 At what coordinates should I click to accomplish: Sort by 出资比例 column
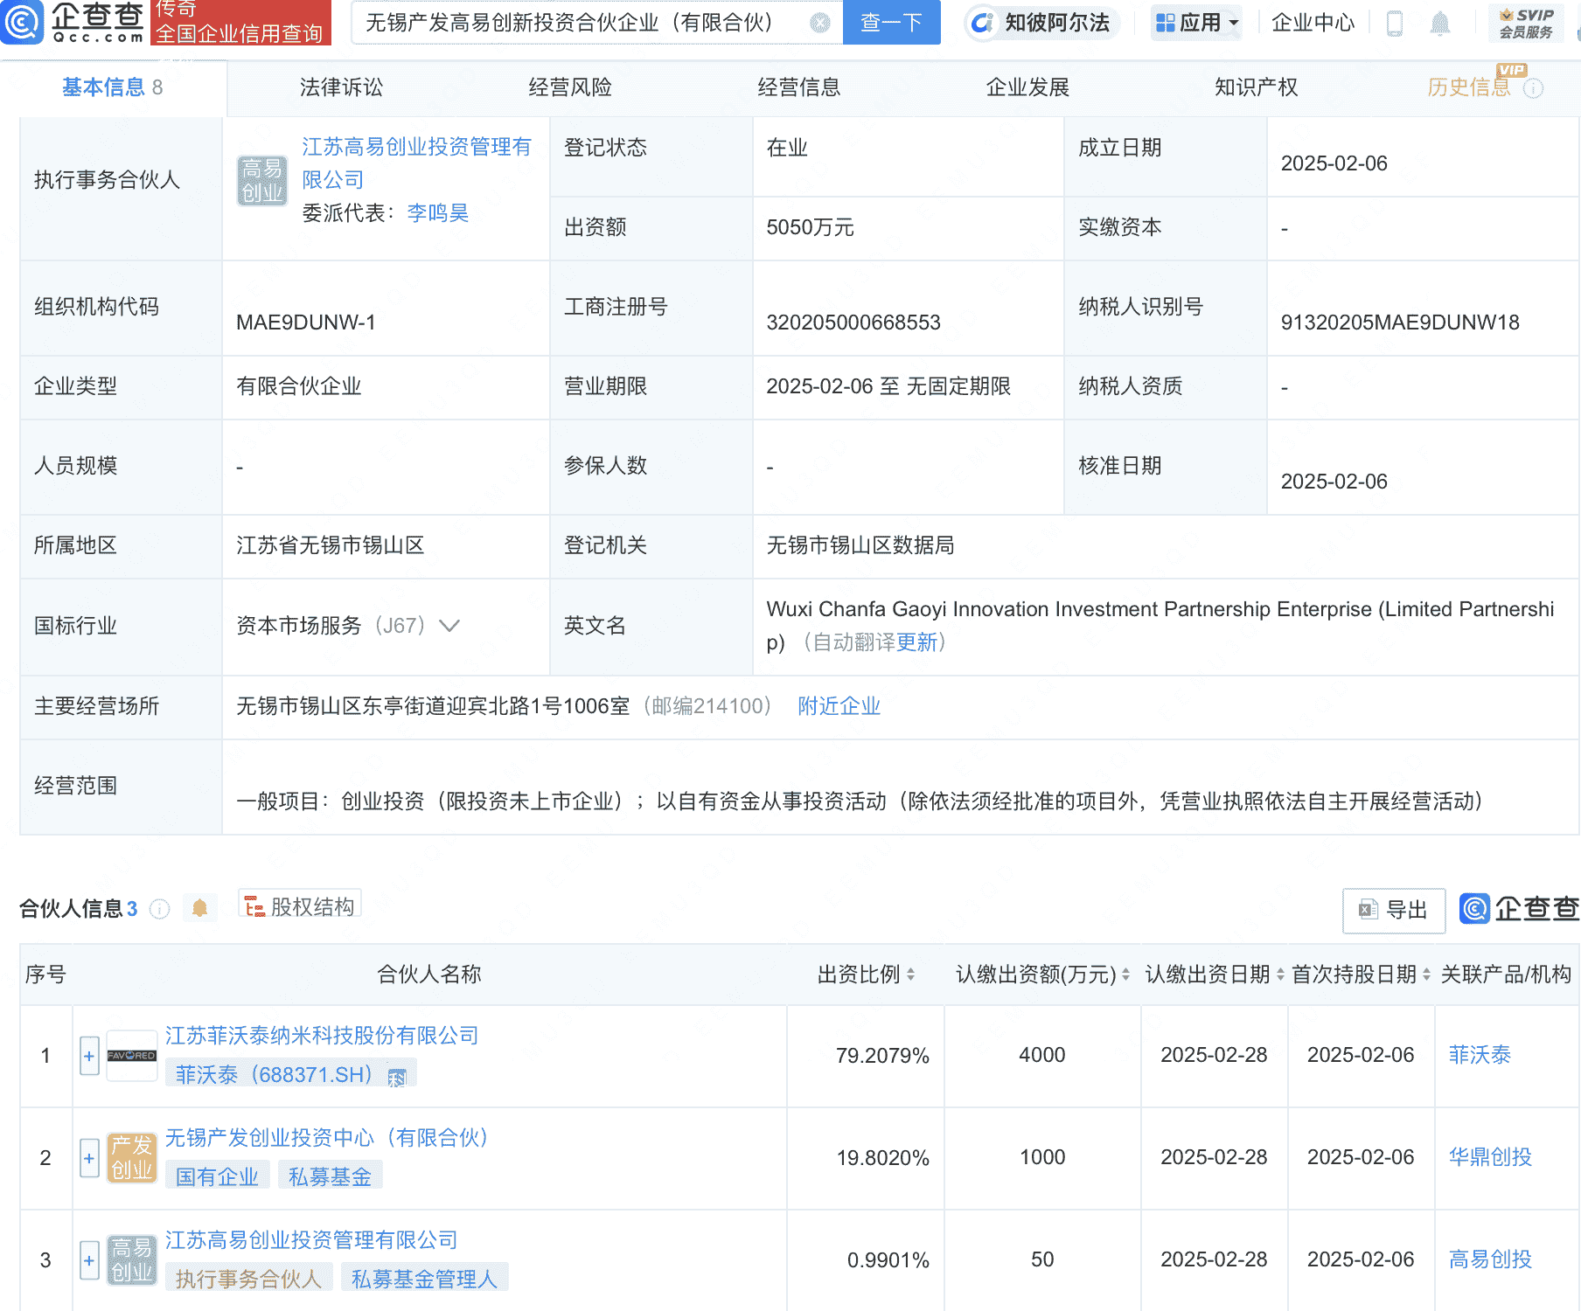pyautogui.click(x=910, y=975)
